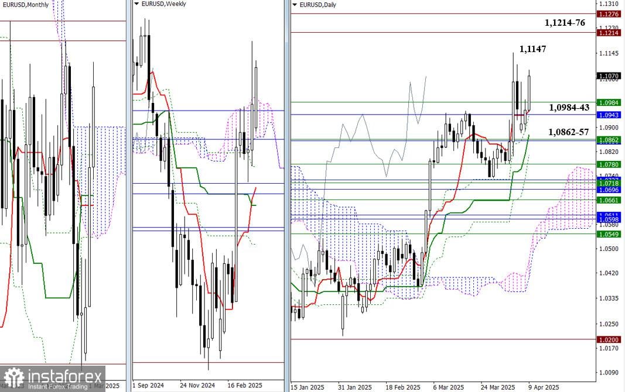Click the 9 Apr 2025 daily date label

point(544,387)
